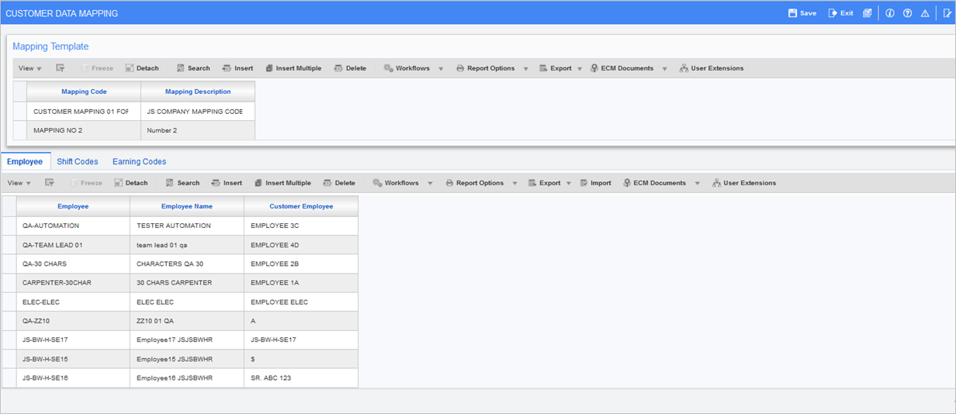Select the QA-AUTOMATION employee cell
This screenshot has width=956, height=414.
pyautogui.click(x=73, y=226)
